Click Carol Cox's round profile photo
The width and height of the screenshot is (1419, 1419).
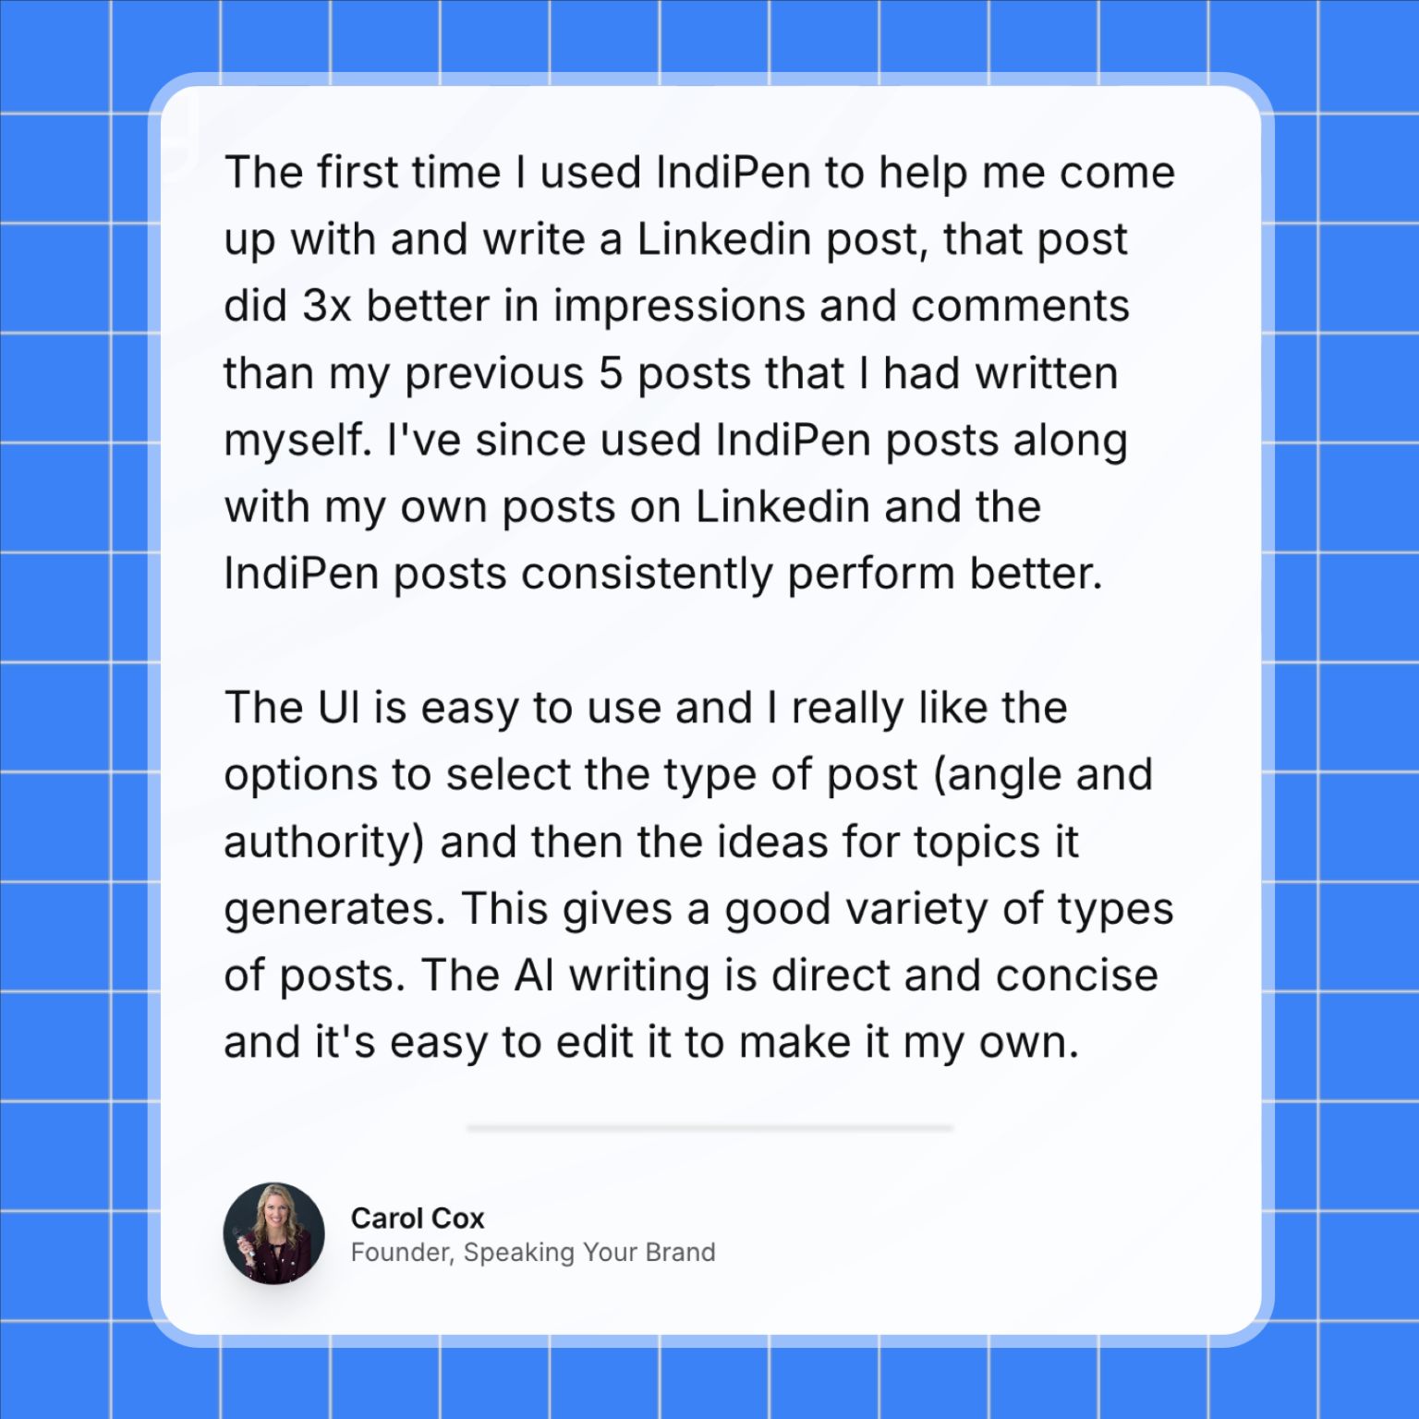click(273, 1233)
